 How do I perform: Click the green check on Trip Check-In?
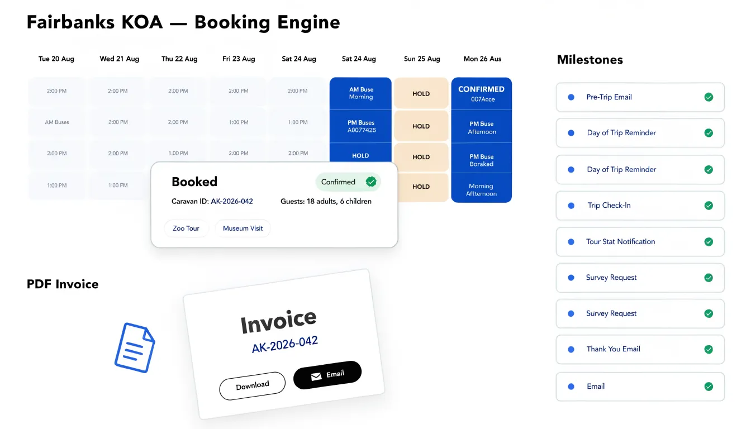tap(709, 206)
